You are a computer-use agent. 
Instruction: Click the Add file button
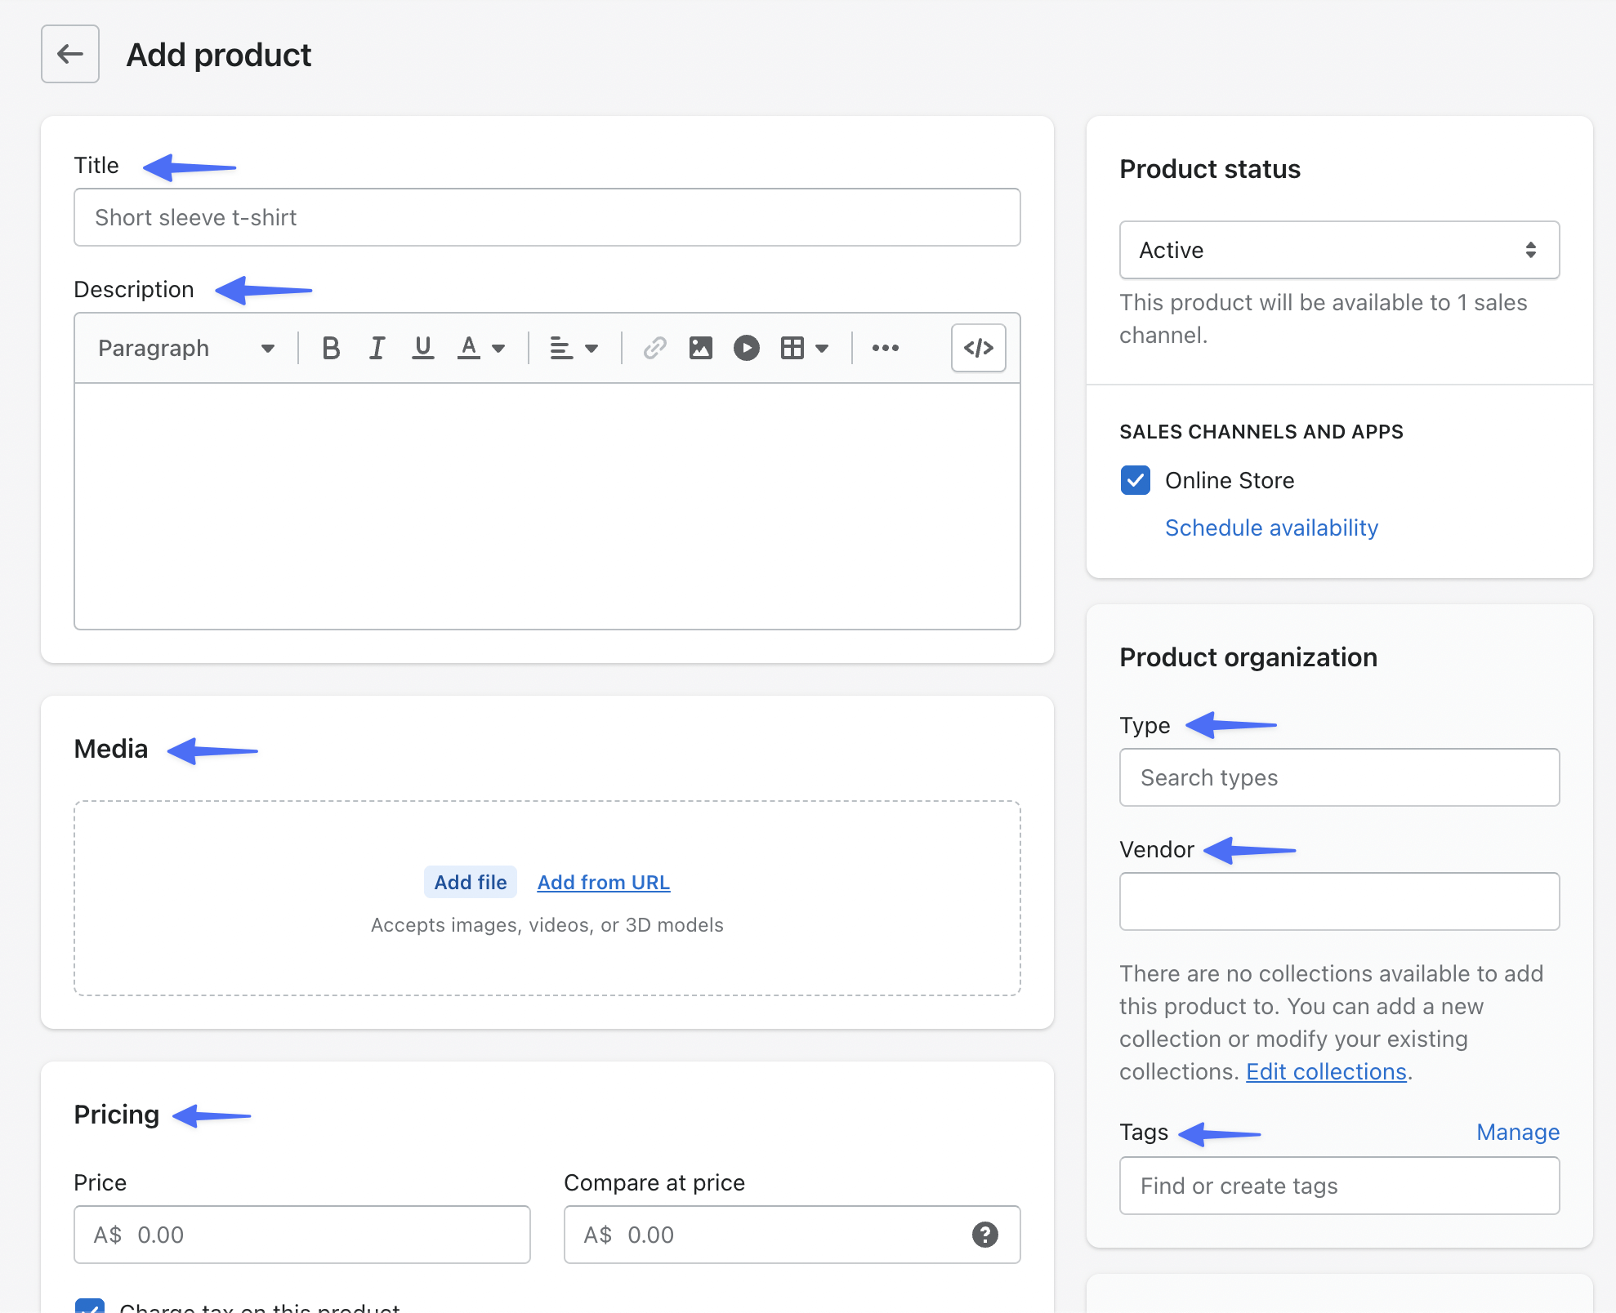click(x=470, y=883)
